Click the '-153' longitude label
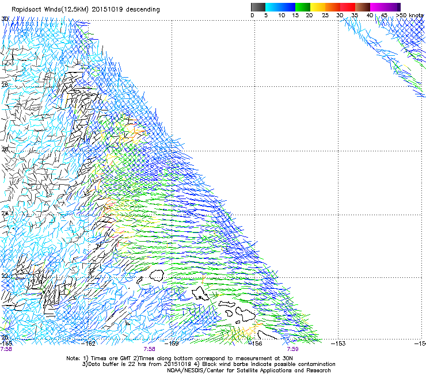The height and width of the screenshot is (374, 426). click(x=338, y=344)
